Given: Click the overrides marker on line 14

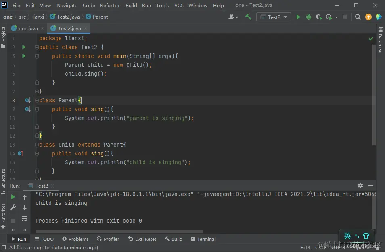Looking at the screenshot, I should [x=20, y=153].
